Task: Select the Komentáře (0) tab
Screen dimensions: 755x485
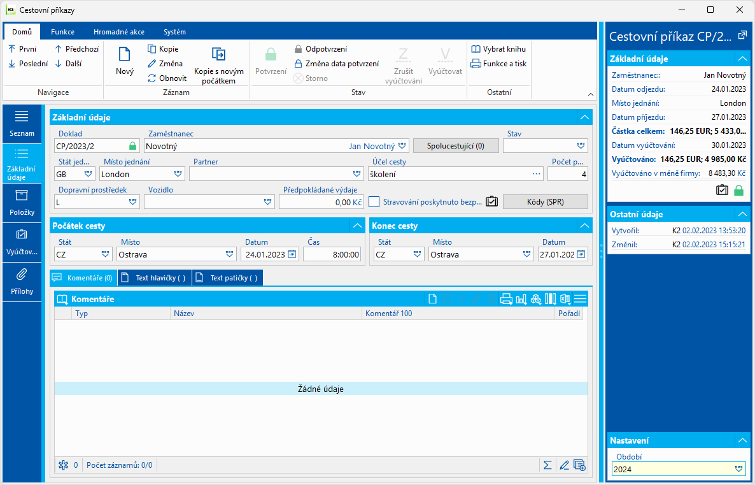Action: point(83,278)
